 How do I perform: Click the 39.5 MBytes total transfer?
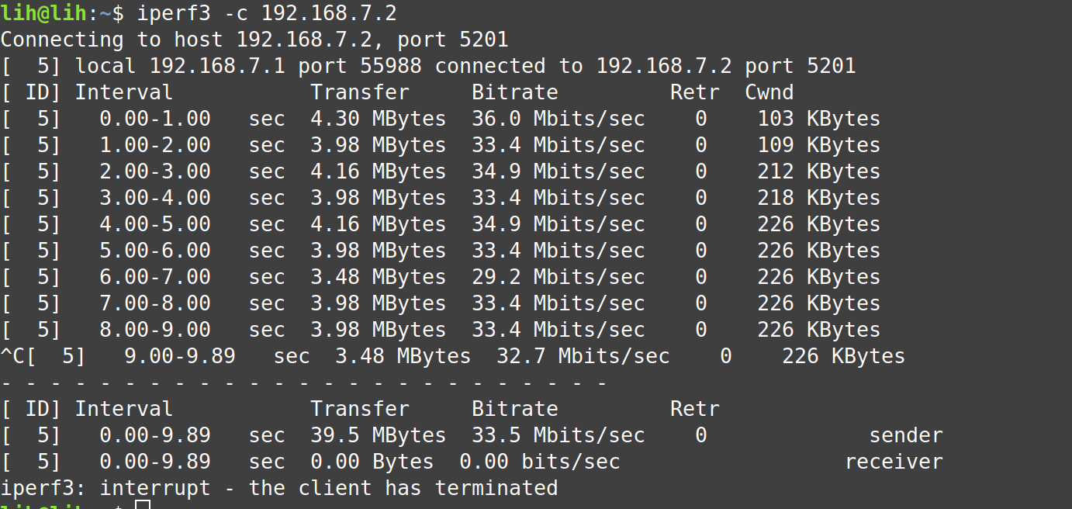click(x=378, y=435)
